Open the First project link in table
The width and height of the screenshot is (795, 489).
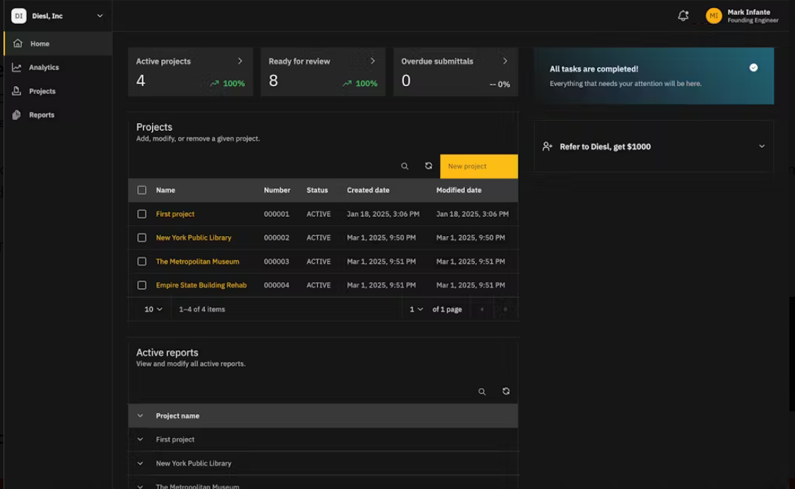click(x=175, y=214)
